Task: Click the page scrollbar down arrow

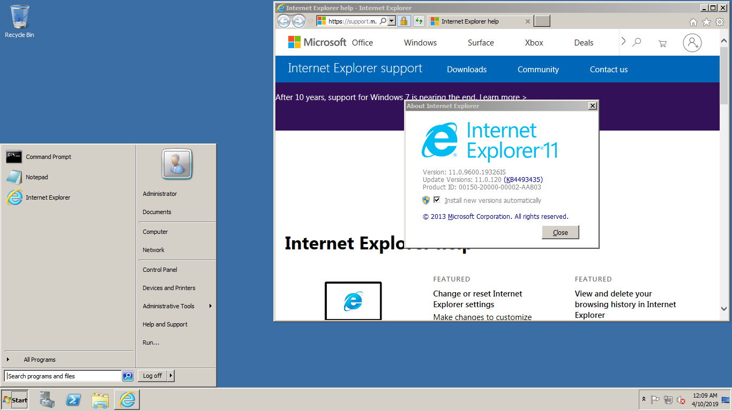Action: [724, 309]
